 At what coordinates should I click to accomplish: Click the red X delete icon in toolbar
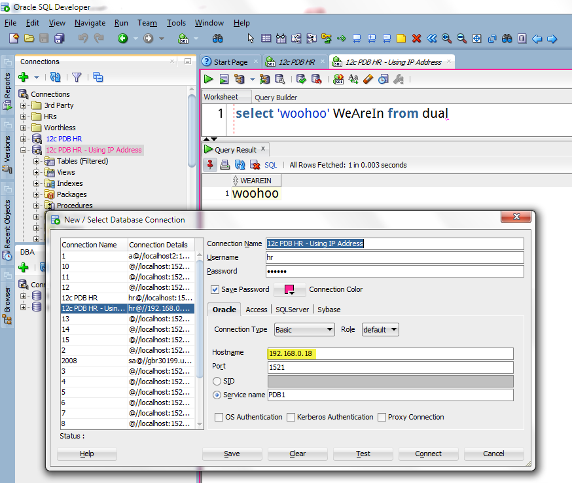coord(416,39)
